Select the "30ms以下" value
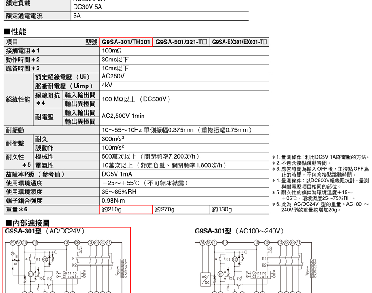 pyautogui.click(x=115, y=60)
